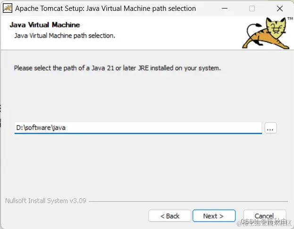Click the Tomcat setup icon in title bar
294x229 pixels.
click(x=8, y=8)
